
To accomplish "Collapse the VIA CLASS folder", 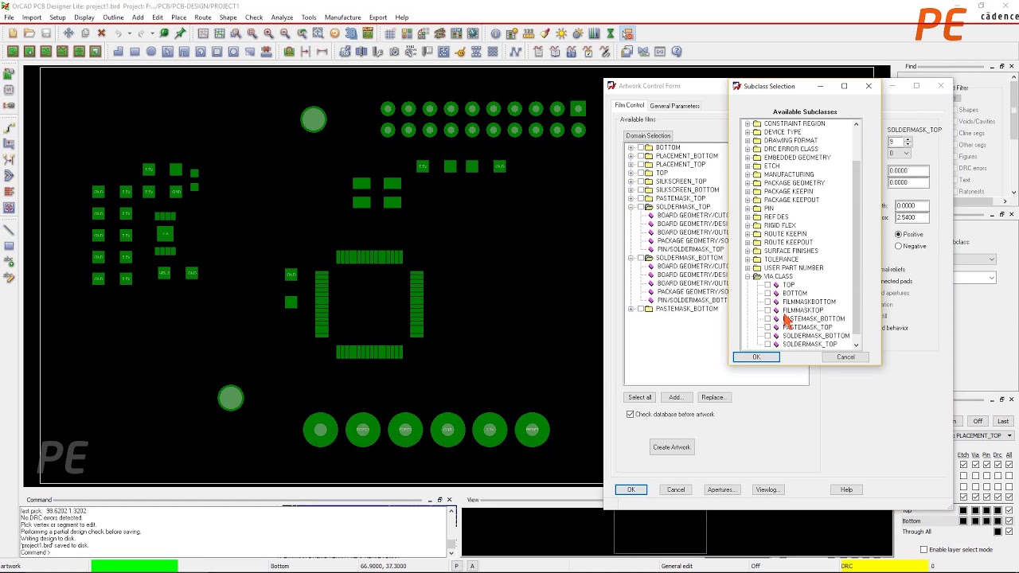I will tap(748, 276).
